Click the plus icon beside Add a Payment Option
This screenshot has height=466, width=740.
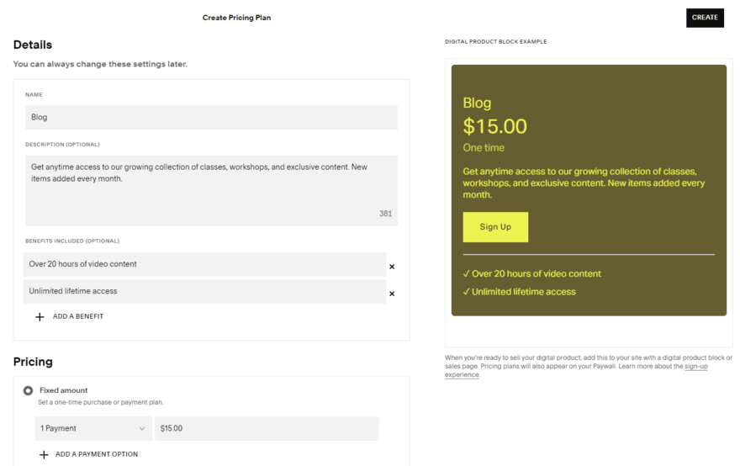[x=44, y=455]
